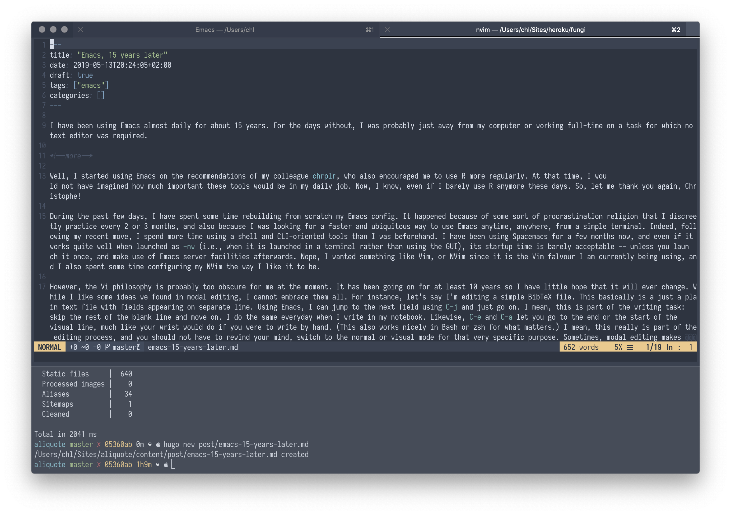Click line number 17 in the gutter
This screenshot has height=515, width=731.
pos(42,287)
